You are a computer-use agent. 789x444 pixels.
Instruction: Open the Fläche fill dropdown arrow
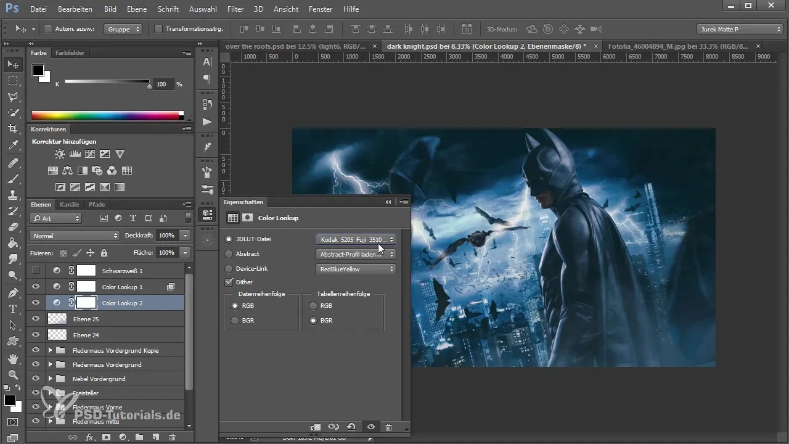point(186,252)
